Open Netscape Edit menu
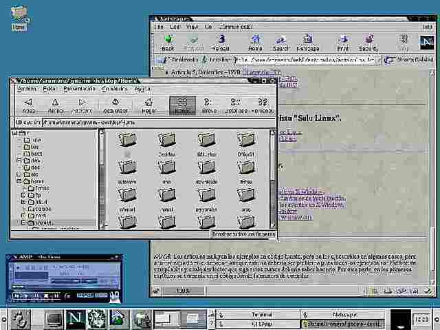The image size is (440, 330). click(175, 27)
